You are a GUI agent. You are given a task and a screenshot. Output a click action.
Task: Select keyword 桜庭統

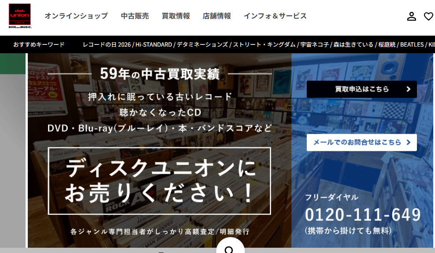click(x=387, y=44)
